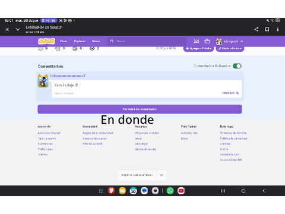The height and width of the screenshot is (214, 285).
Task: Toggle Comentarios Activados switch
Action: pyautogui.click(x=237, y=66)
